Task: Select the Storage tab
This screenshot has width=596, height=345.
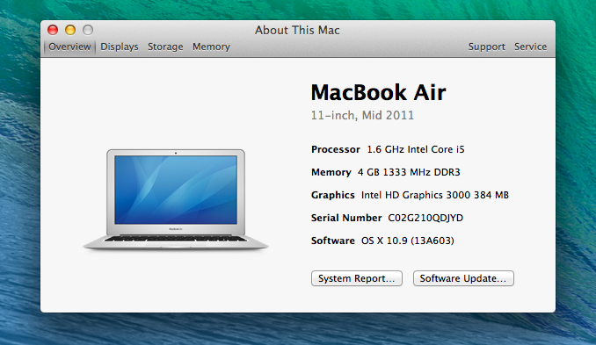Action: coord(165,47)
